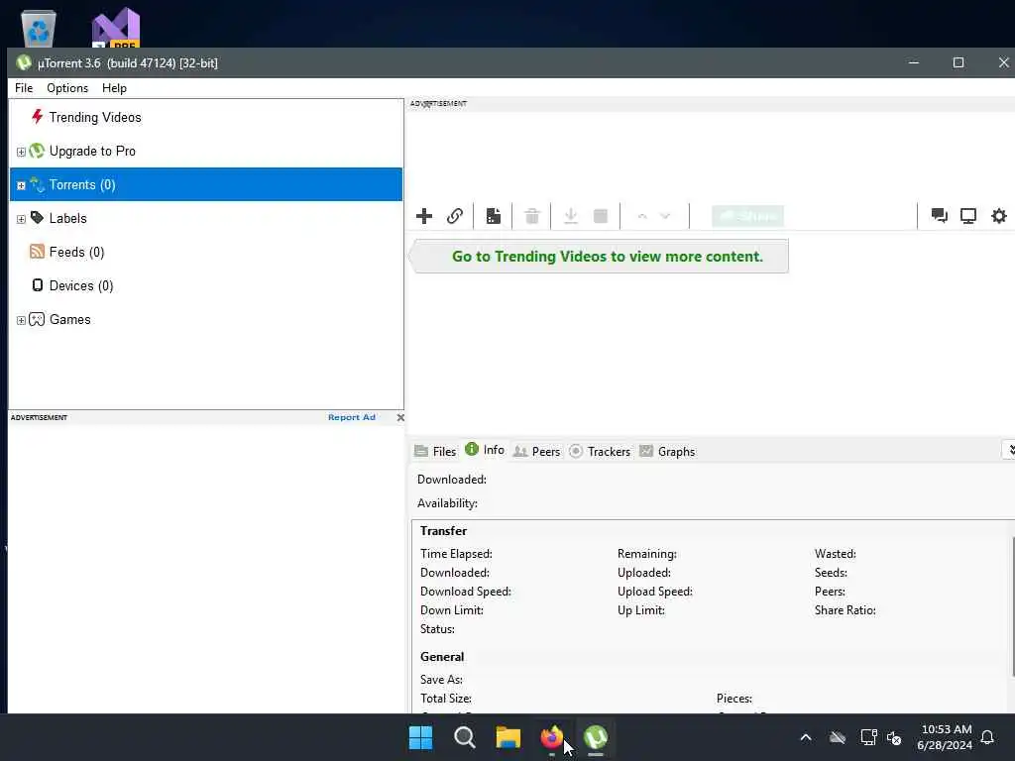Expand the Upgrade to Pro node
Screen dimensions: 1015x761
click(x=21, y=152)
